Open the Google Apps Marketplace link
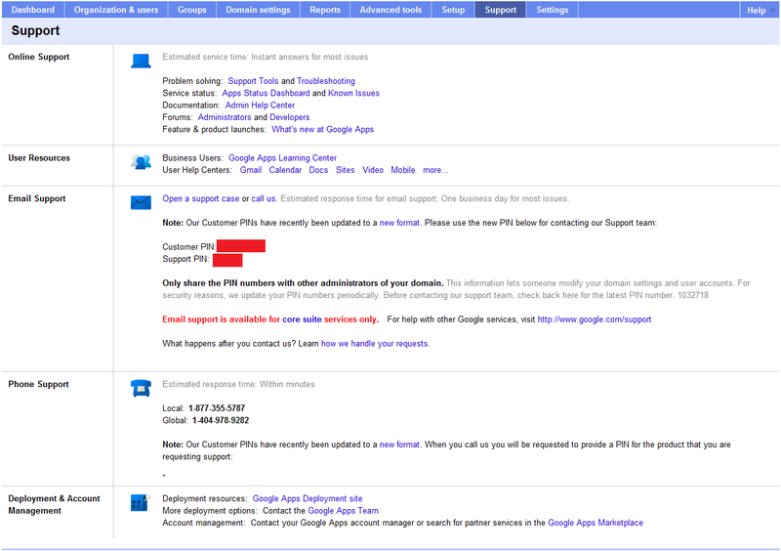 (596, 523)
